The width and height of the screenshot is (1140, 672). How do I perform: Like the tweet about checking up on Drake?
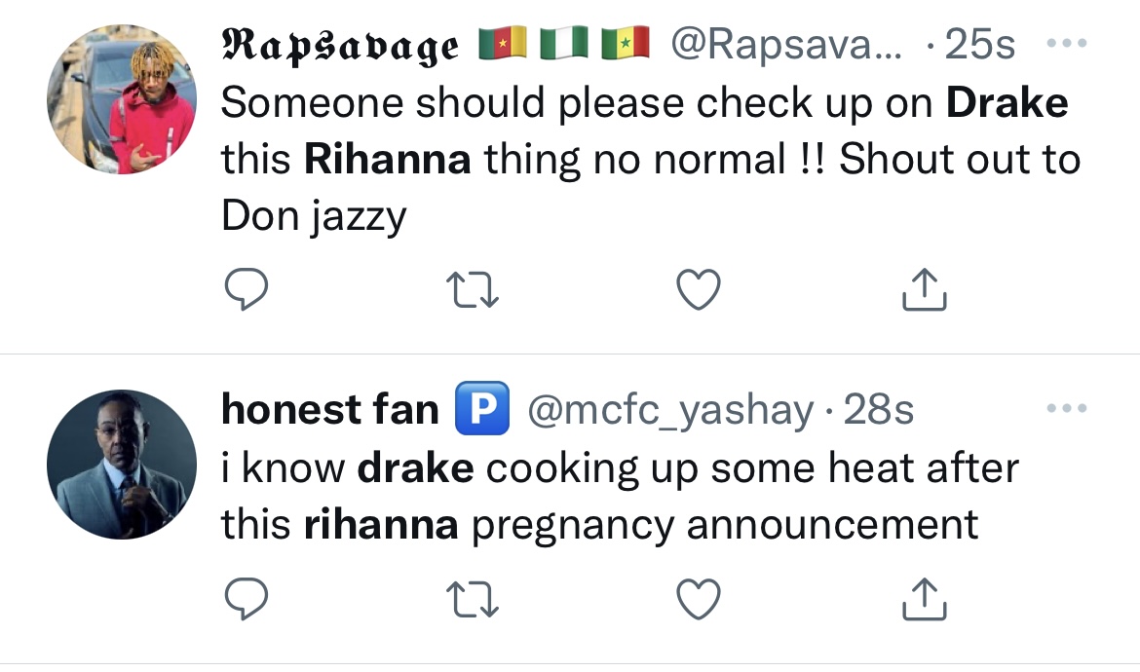[x=699, y=289]
